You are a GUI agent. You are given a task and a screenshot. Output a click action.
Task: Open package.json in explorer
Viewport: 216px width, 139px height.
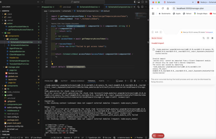click(13, 120)
